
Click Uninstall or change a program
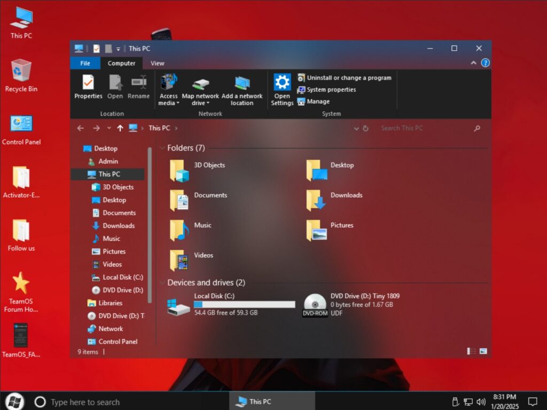(344, 78)
